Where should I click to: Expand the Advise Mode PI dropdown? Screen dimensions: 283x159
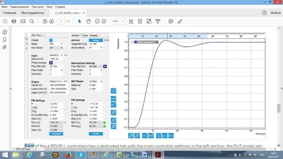(x=96, y=48)
